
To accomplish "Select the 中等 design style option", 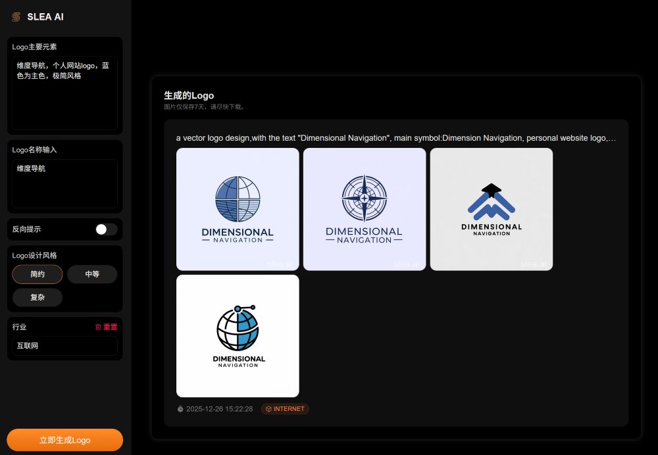I will pyautogui.click(x=92, y=274).
